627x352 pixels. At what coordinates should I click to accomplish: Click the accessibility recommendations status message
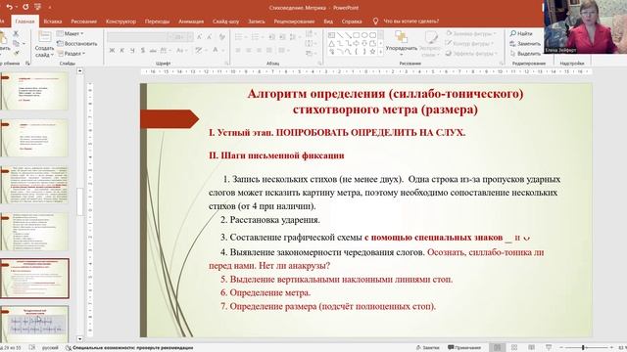point(129,348)
